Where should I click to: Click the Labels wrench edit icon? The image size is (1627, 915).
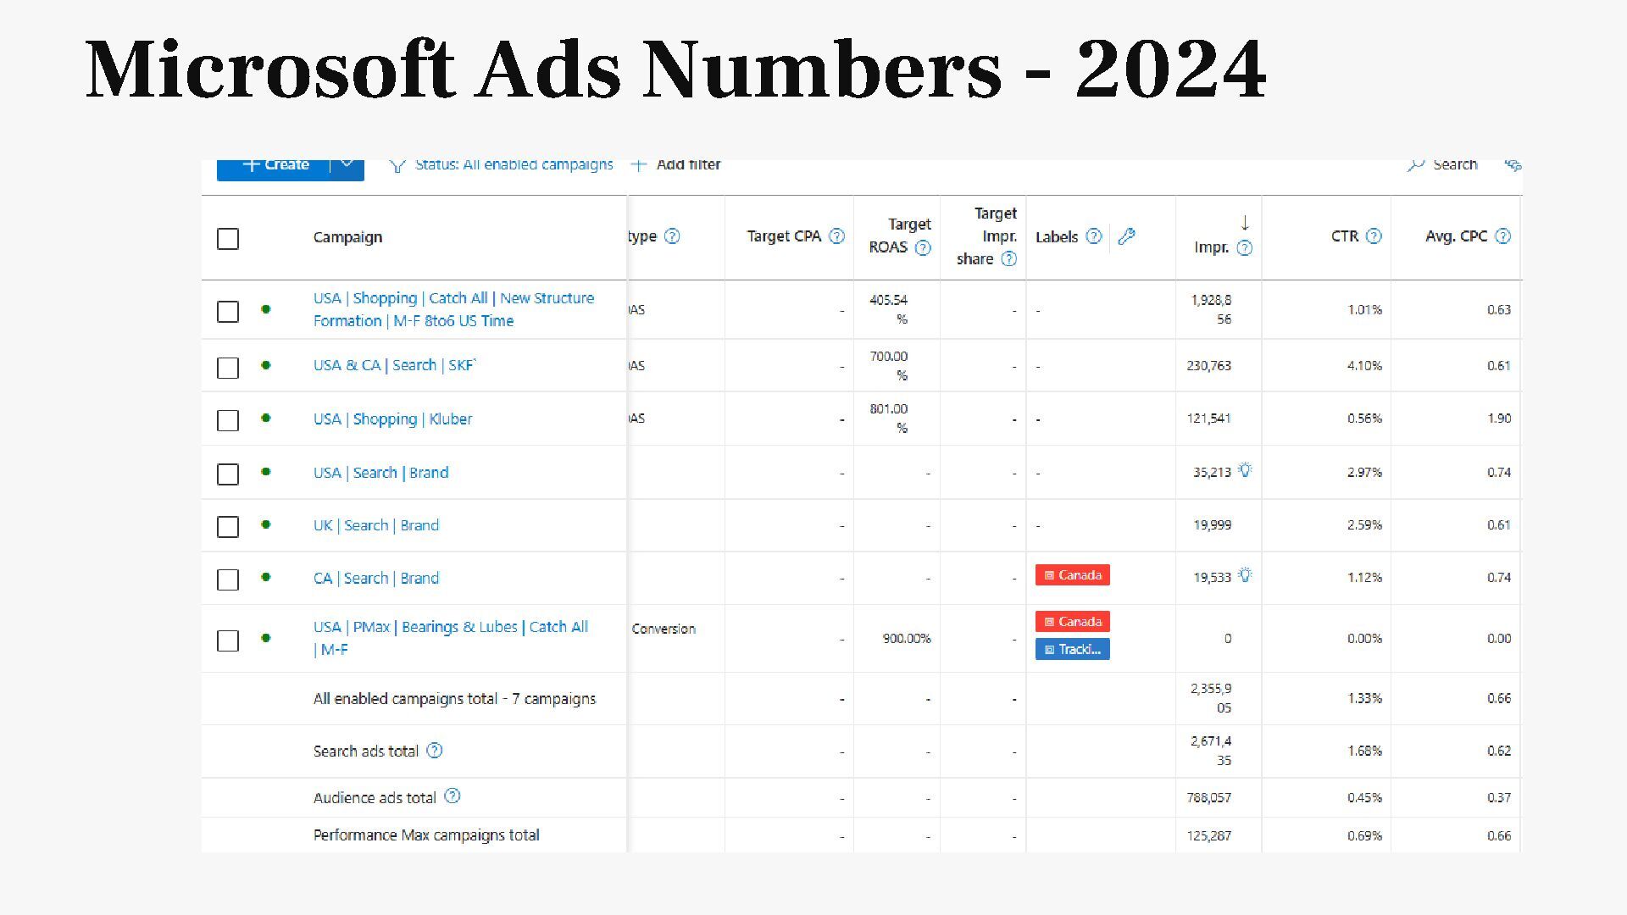point(1126,237)
